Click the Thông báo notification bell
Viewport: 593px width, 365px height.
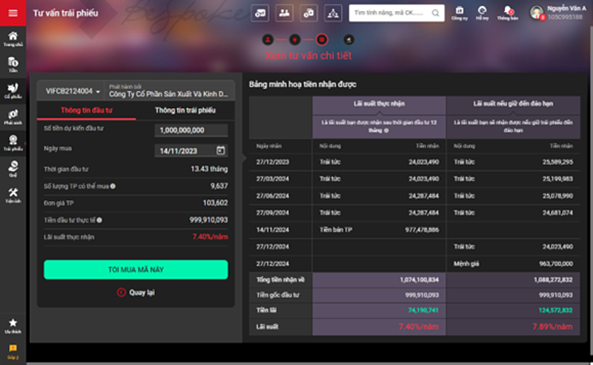pos(507,13)
